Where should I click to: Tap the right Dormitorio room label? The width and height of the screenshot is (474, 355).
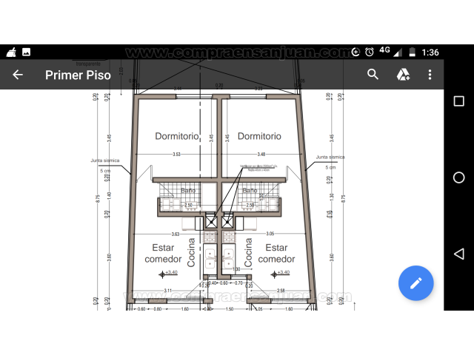[x=259, y=136]
